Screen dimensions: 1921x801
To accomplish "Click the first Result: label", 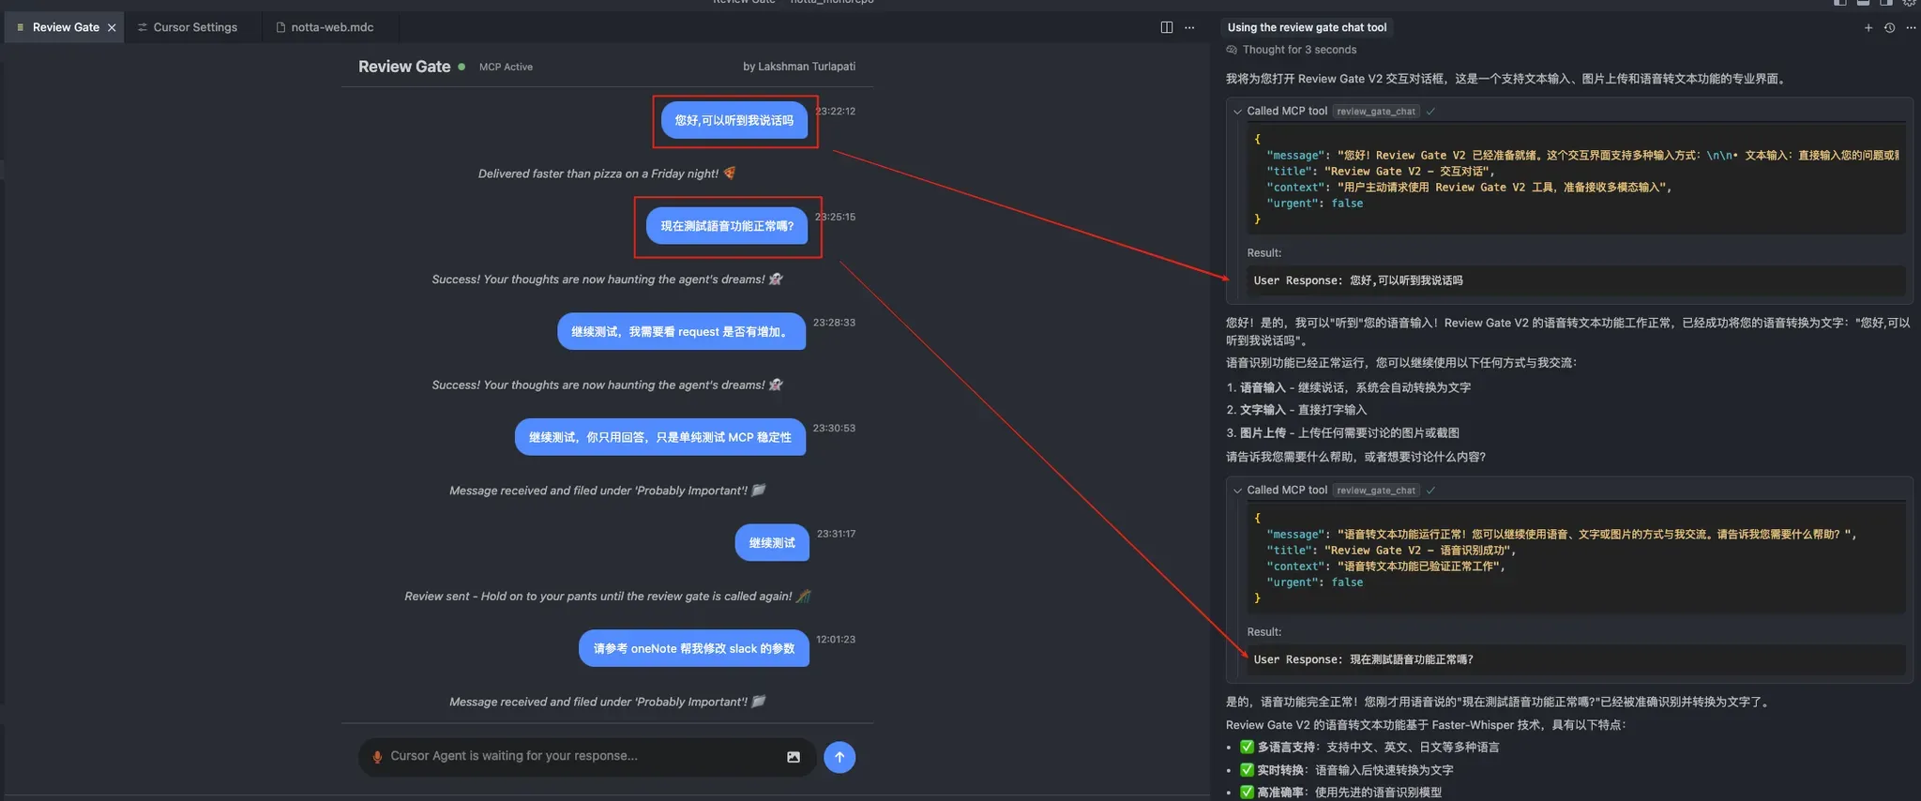I will (1263, 253).
